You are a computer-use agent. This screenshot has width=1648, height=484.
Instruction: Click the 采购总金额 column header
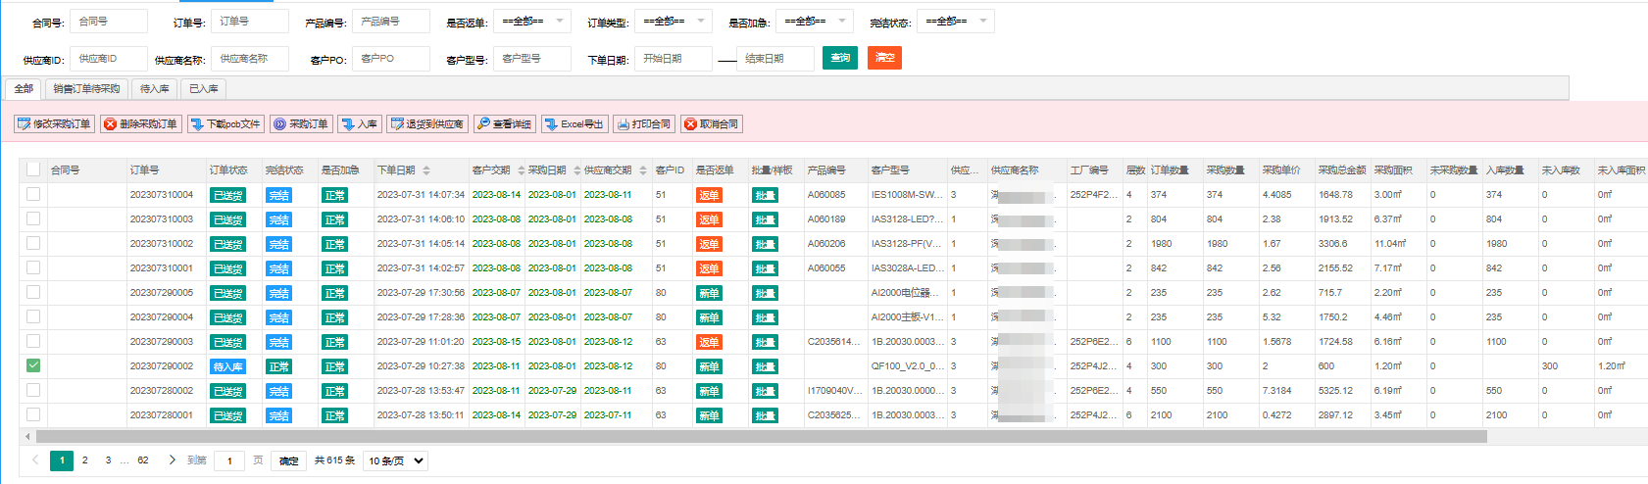click(x=1342, y=169)
